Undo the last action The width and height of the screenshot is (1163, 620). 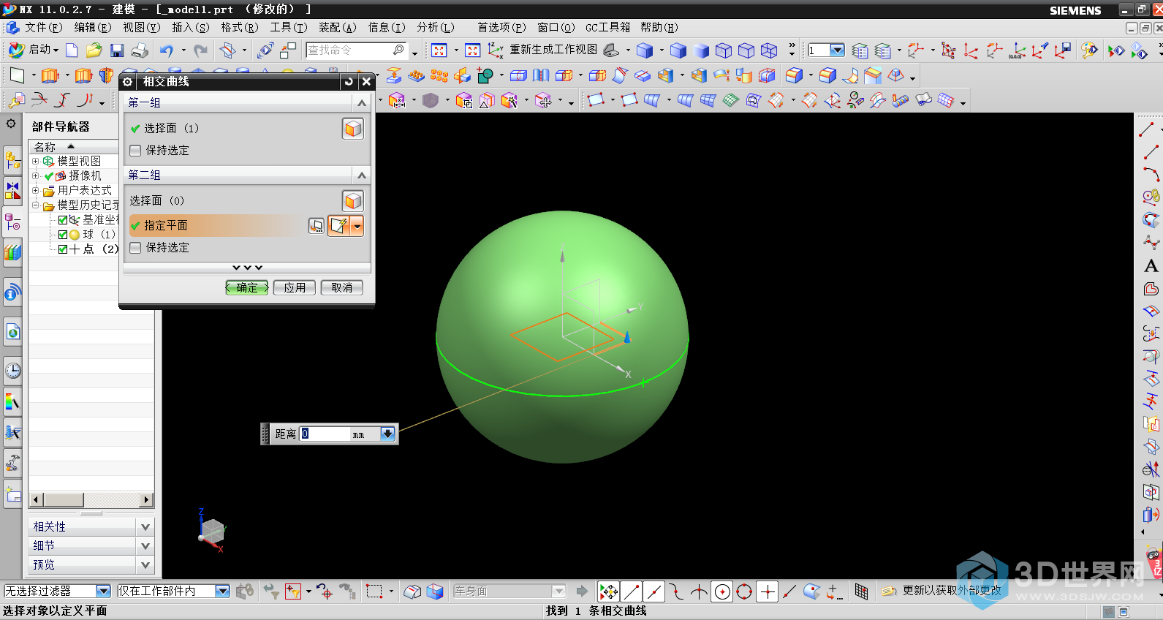tap(167, 50)
